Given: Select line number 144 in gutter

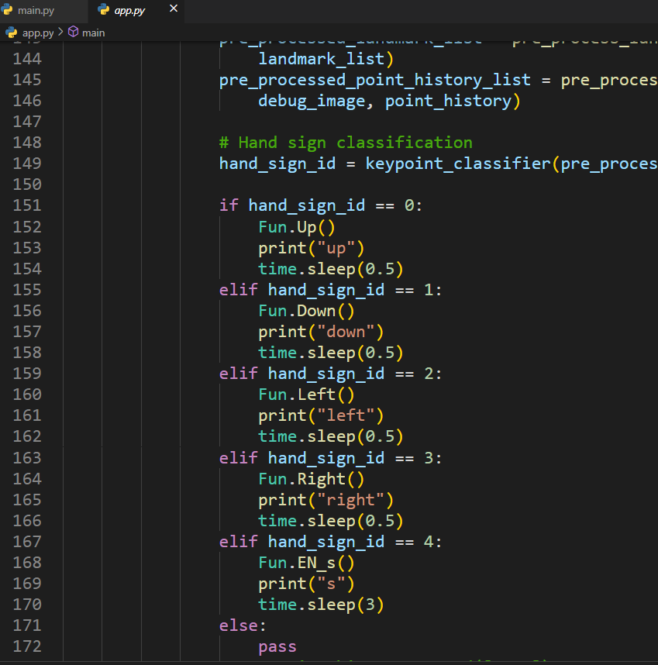Looking at the screenshot, I should [x=27, y=59].
